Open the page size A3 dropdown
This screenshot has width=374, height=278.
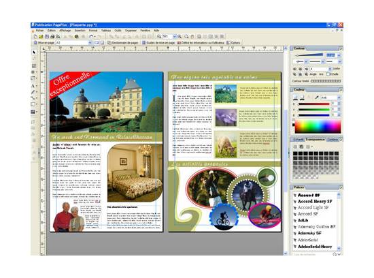(90, 43)
